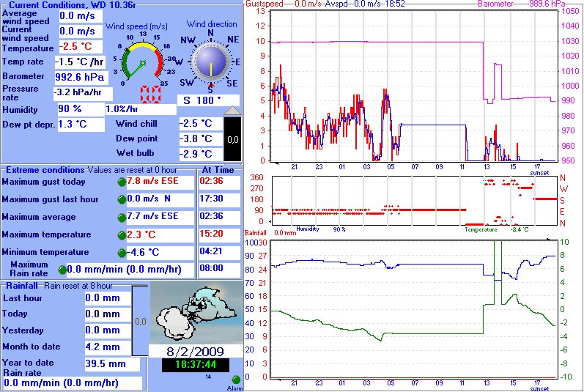
Task: Click the rain gauge beside Rainfall totals
Action: coord(141,321)
